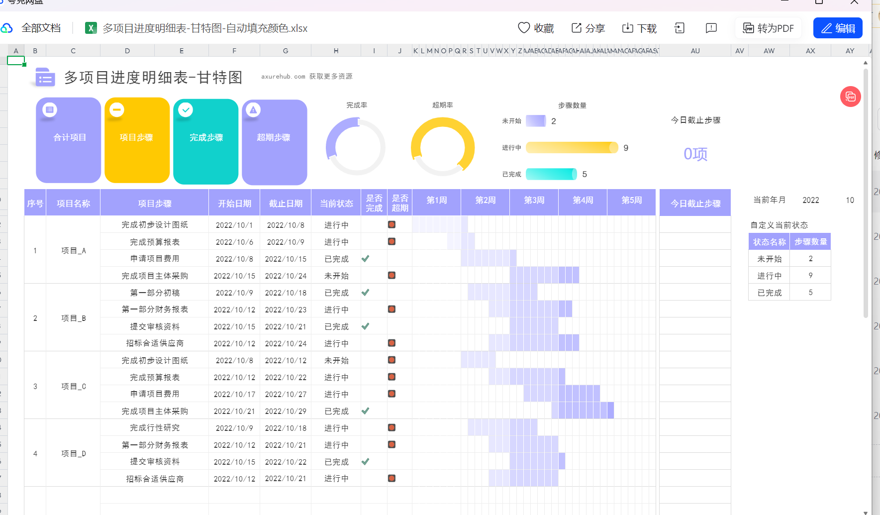880x515 pixels.
Task: Click warning icon on 超期步骤 card
Action: [253, 110]
